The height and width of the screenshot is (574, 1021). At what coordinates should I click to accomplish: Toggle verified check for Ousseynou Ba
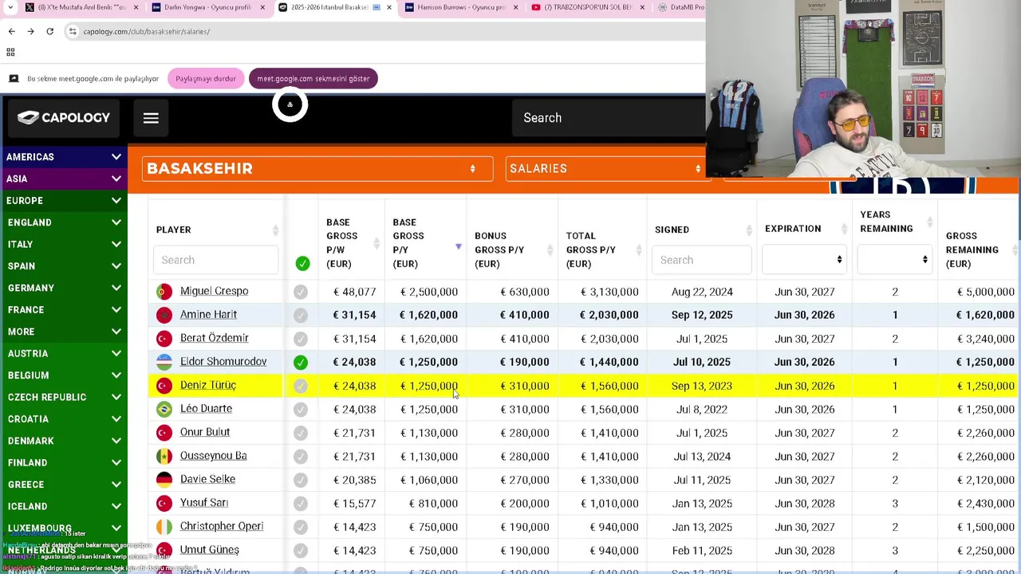301,457
